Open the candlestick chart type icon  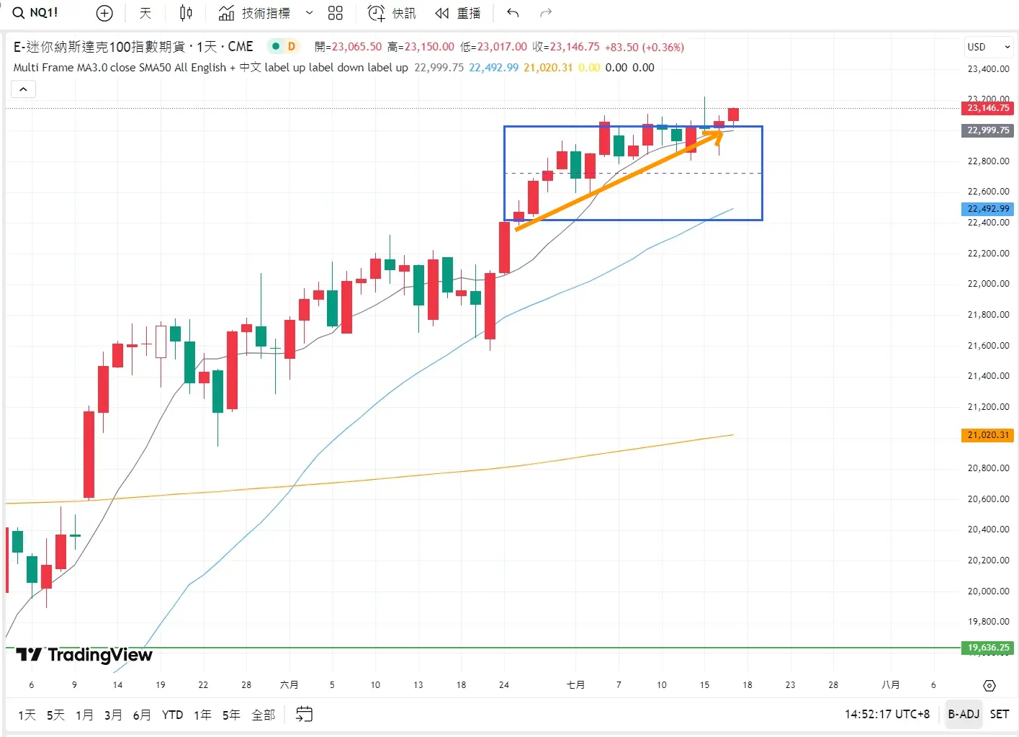coord(186,13)
